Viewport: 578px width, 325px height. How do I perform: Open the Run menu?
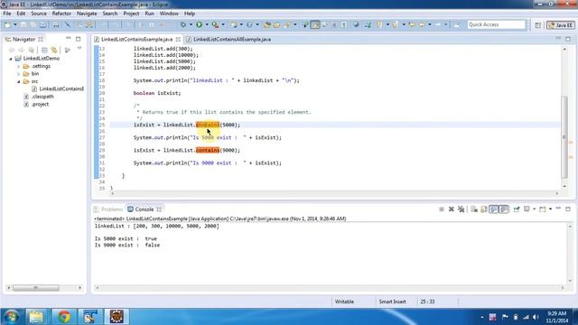tap(149, 14)
